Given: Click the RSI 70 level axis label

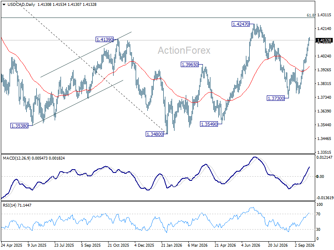Looking at the screenshot, I should 318,214.
